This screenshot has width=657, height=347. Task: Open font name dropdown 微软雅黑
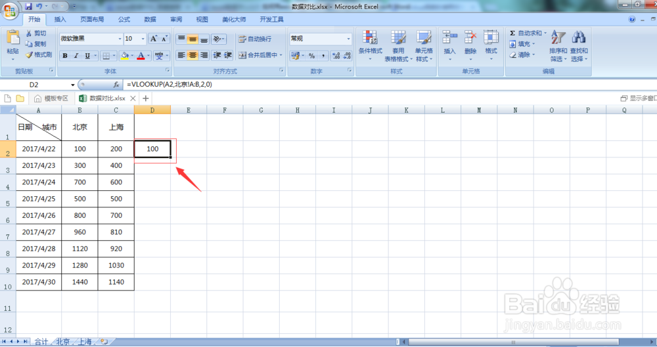120,39
